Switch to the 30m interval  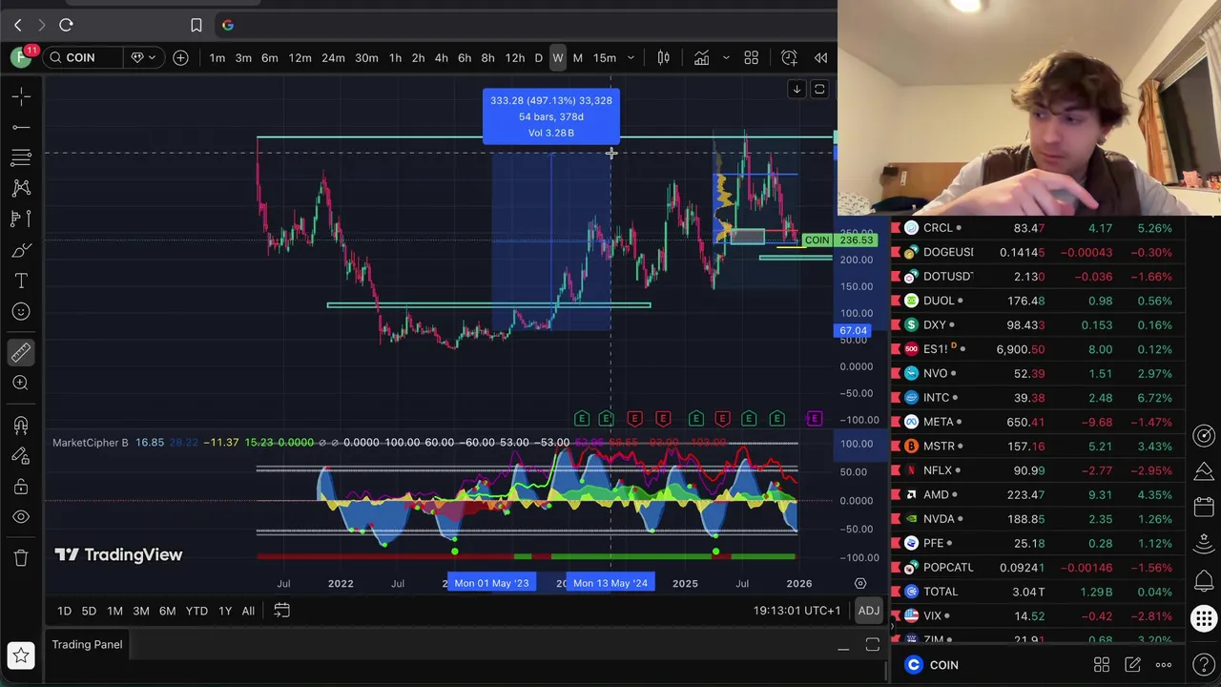point(366,58)
